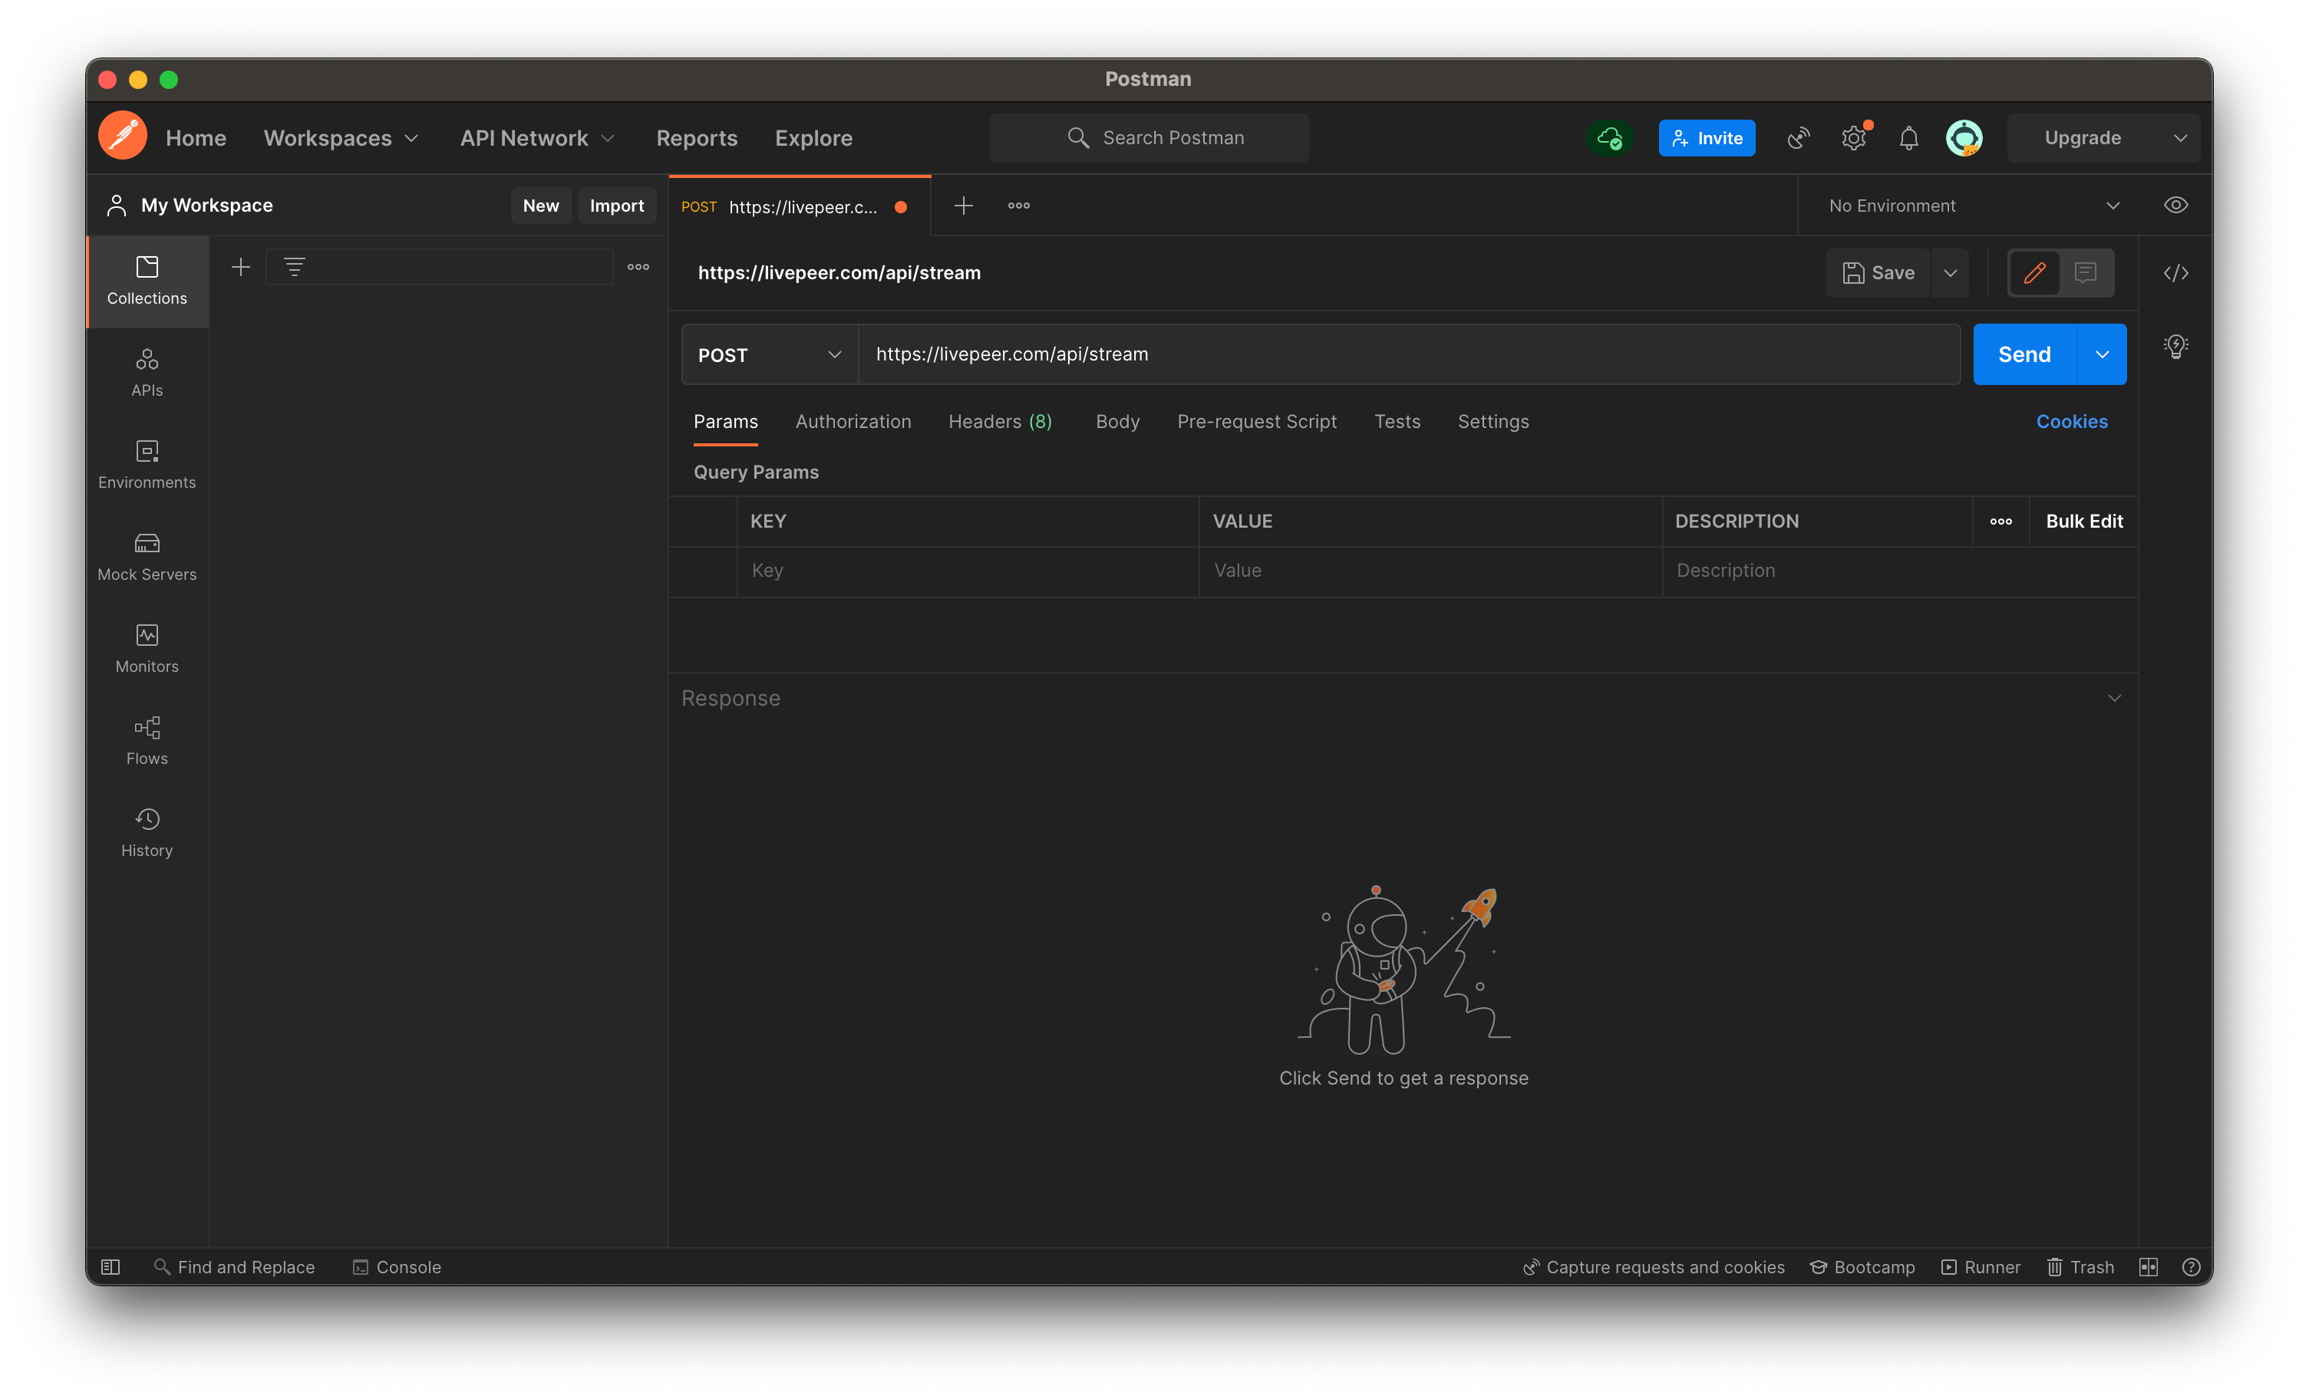Switch to the Authorization tab
Image resolution: width=2299 pixels, height=1399 pixels.
point(853,422)
